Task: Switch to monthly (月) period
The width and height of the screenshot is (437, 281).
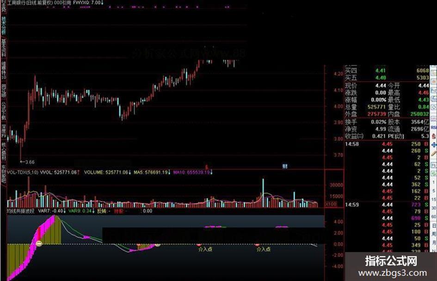Action: point(434,243)
